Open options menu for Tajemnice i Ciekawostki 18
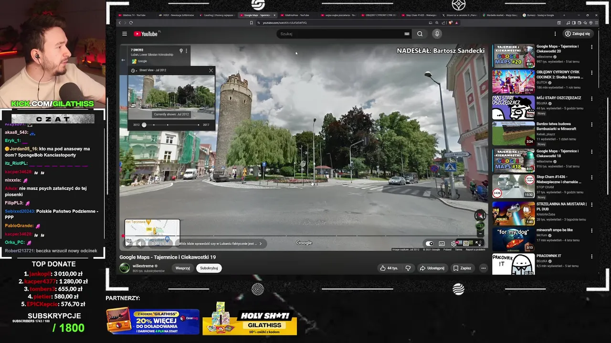 [x=591, y=151]
